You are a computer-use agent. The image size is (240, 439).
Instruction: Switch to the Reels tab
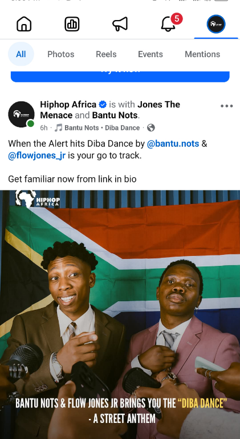[x=106, y=54]
